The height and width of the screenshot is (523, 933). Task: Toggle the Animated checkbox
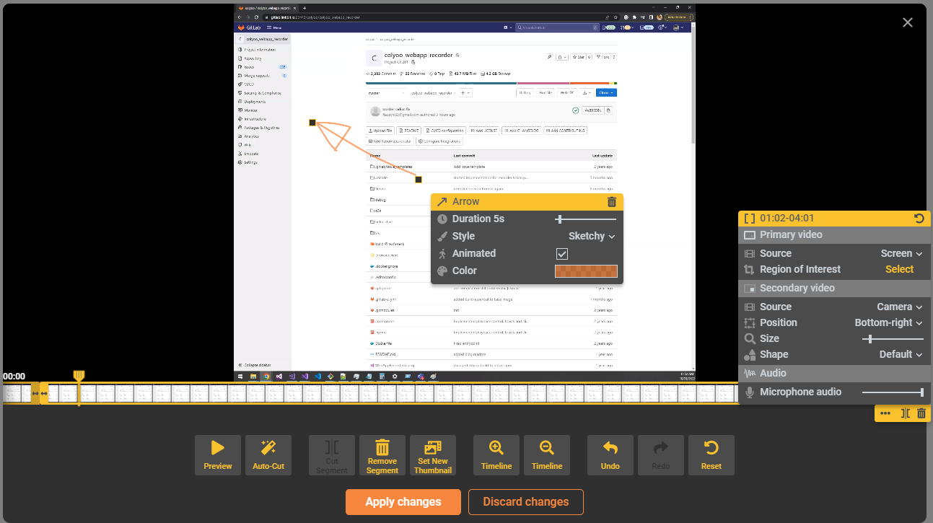pos(562,254)
